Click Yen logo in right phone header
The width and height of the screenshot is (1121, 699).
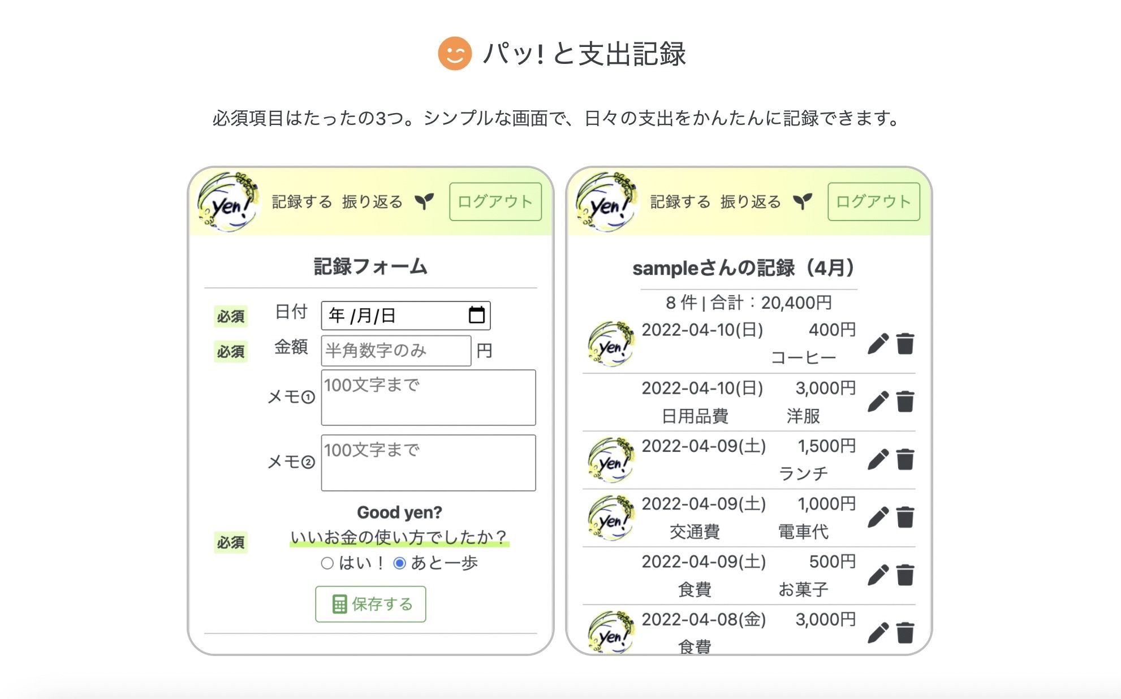coord(607,203)
